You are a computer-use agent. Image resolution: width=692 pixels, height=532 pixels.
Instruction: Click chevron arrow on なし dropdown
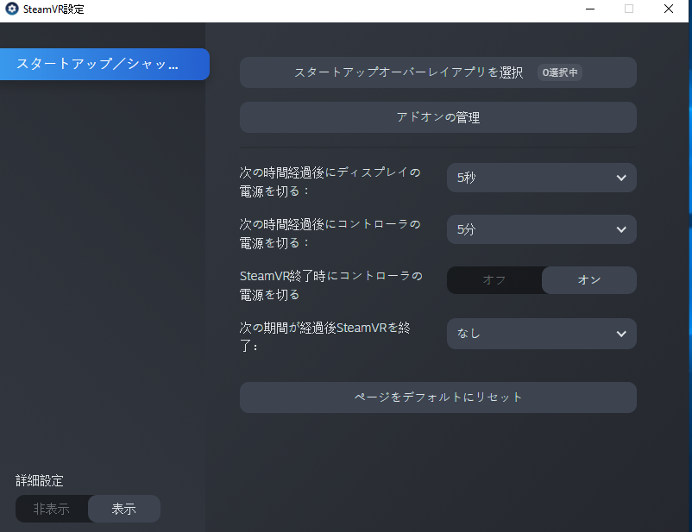621,334
